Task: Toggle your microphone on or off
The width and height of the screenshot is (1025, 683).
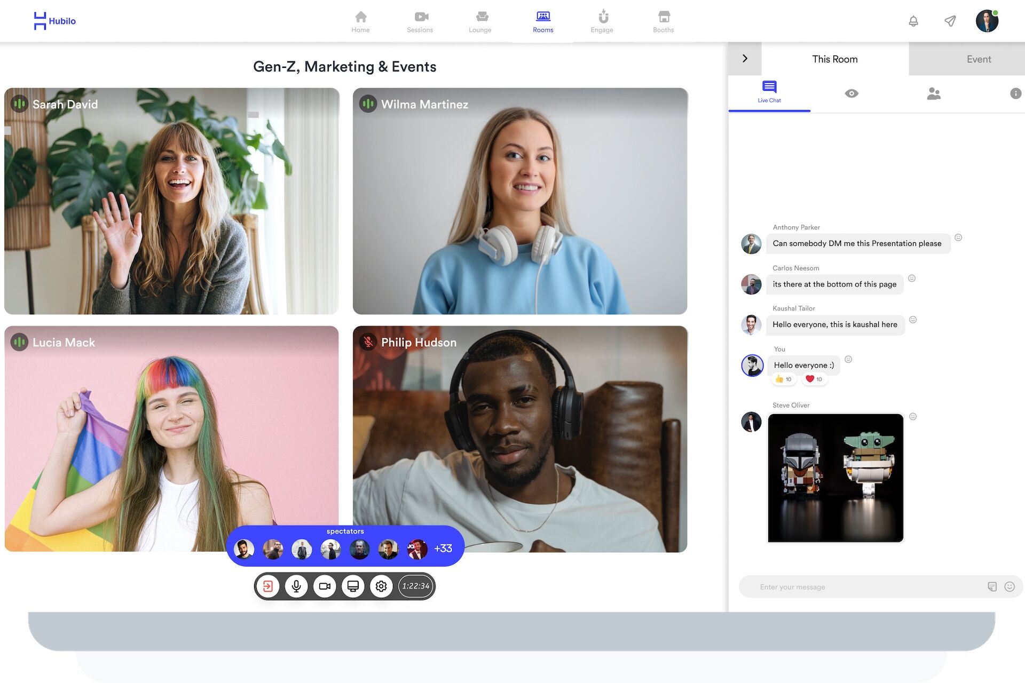Action: [x=296, y=586]
